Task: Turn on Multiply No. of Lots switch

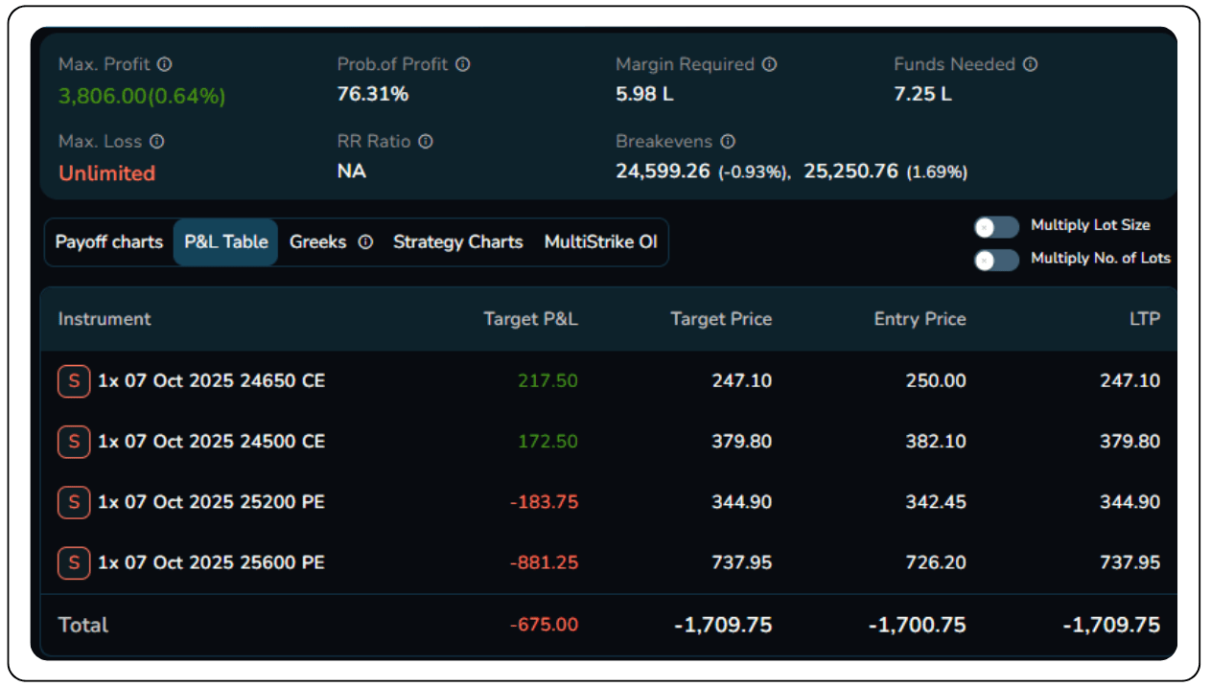Action: (996, 260)
